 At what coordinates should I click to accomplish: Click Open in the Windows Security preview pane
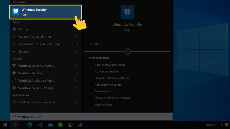[x=98, y=44]
